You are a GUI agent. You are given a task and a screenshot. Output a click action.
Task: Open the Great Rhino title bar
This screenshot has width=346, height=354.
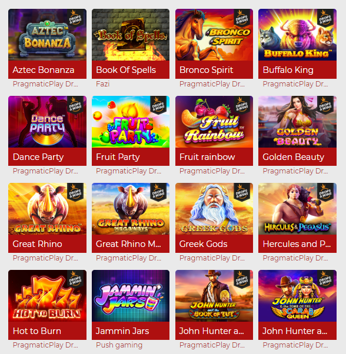tap(47, 244)
